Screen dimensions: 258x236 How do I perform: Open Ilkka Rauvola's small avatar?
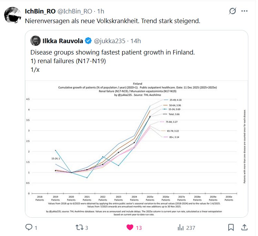pos(35,41)
